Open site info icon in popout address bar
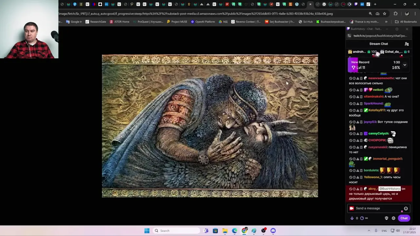This screenshot has height=236, width=420. [x=349, y=36]
